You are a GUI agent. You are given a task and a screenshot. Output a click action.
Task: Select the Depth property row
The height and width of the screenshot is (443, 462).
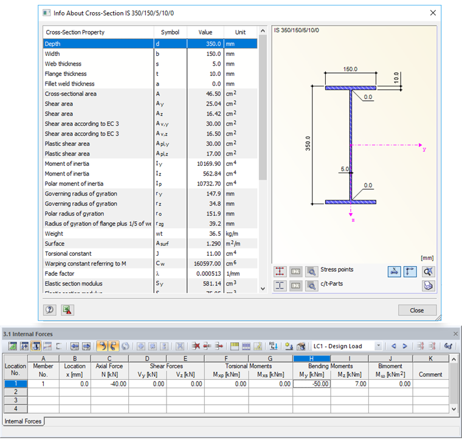click(x=150, y=44)
